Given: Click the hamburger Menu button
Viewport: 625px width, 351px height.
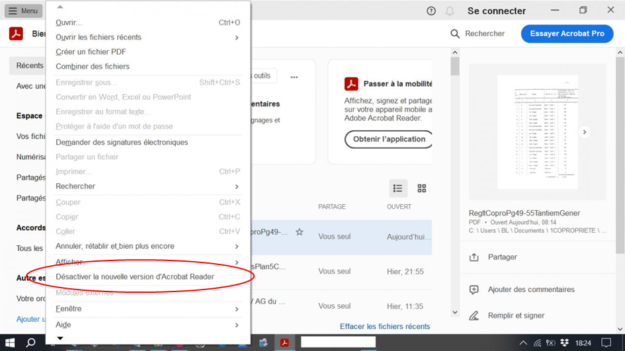Looking at the screenshot, I should tap(23, 11).
